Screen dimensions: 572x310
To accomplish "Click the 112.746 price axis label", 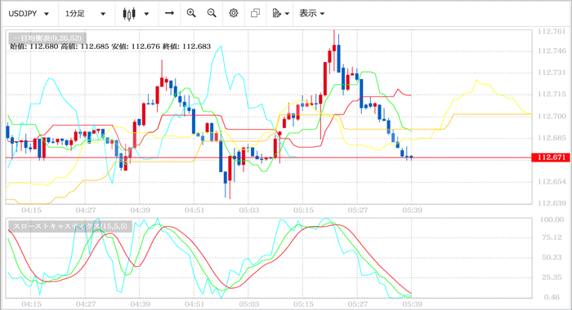I will (552, 51).
